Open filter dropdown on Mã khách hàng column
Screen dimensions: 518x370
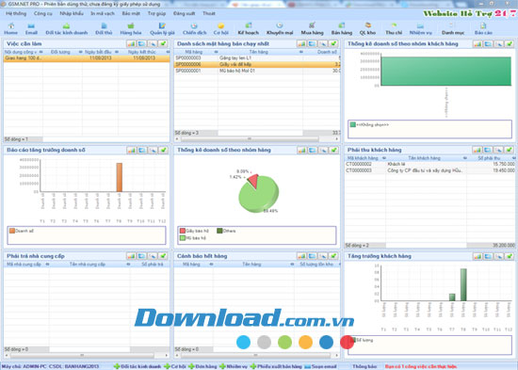pos(384,158)
